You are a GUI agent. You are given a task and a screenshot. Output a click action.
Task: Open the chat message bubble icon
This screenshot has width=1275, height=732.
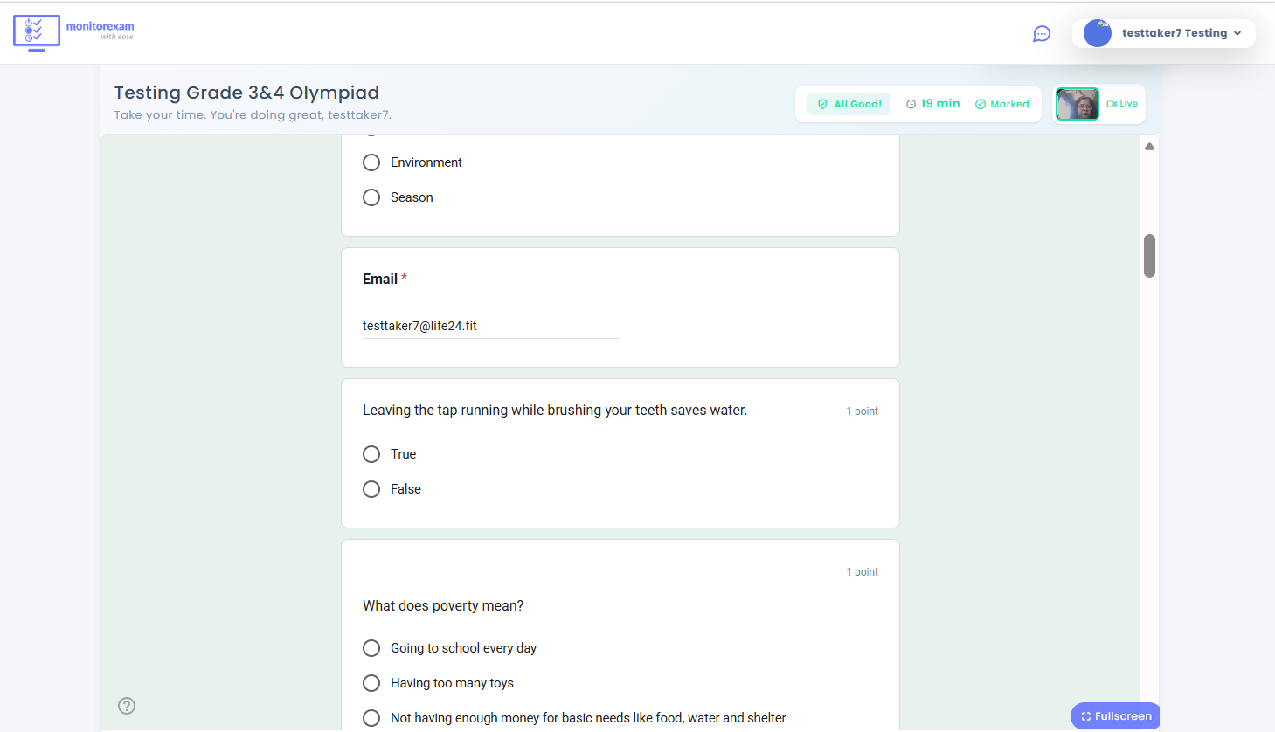coord(1041,33)
